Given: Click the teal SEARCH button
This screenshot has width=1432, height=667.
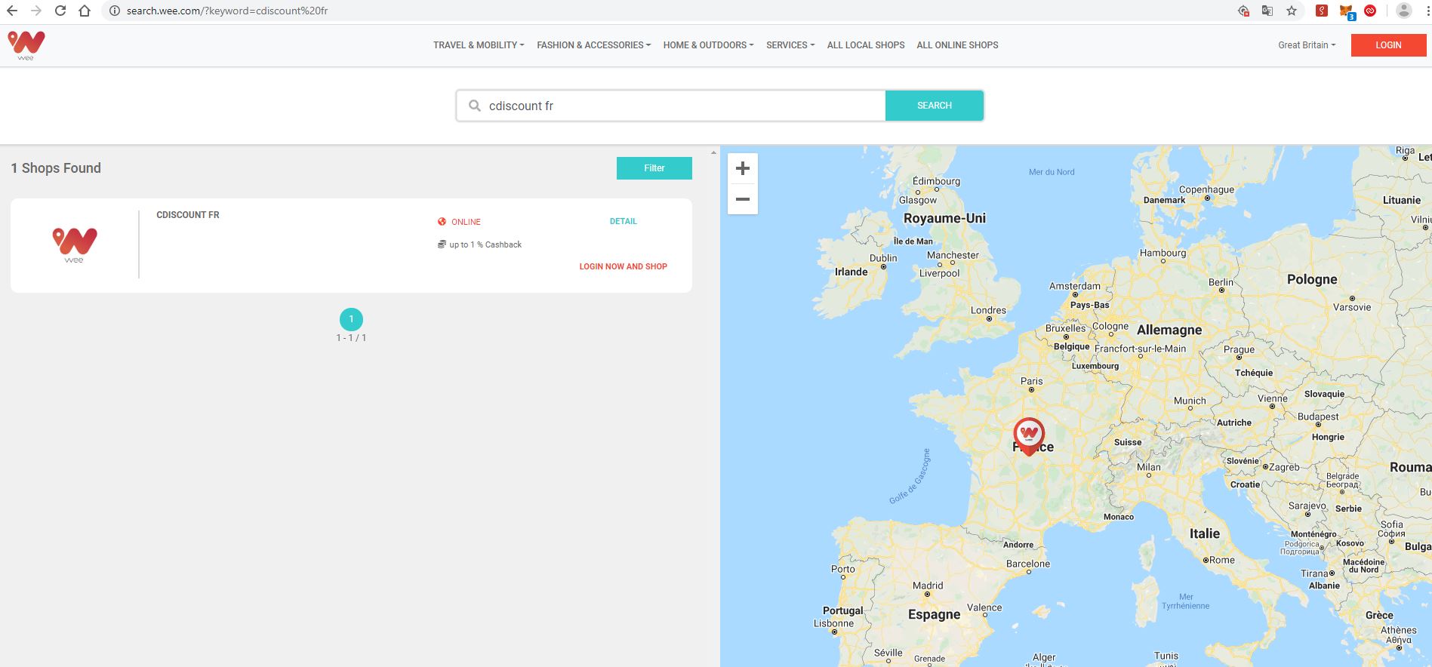Looking at the screenshot, I should pyautogui.click(x=934, y=106).
